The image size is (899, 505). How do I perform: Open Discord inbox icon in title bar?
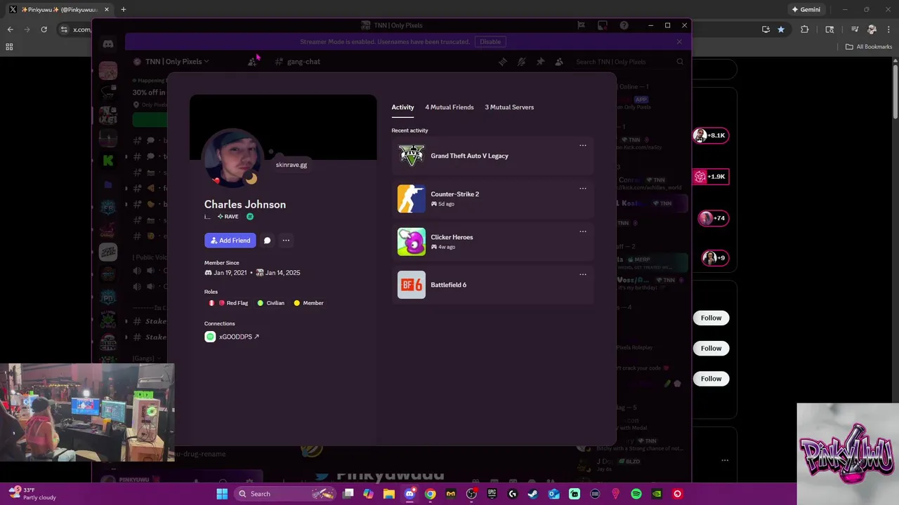(603, 25)
